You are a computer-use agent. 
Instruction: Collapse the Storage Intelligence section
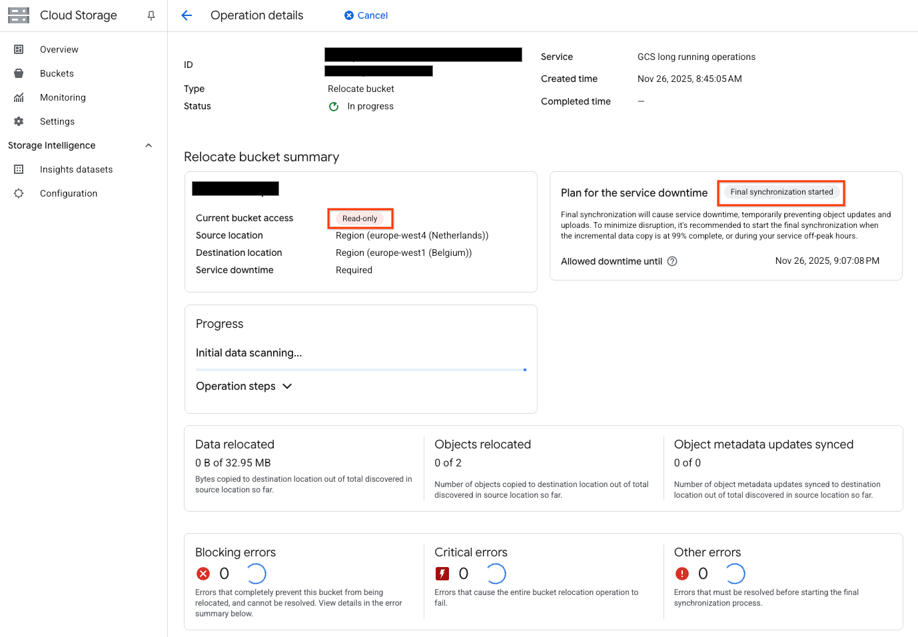pyautogui.click(x=149, y=145)
